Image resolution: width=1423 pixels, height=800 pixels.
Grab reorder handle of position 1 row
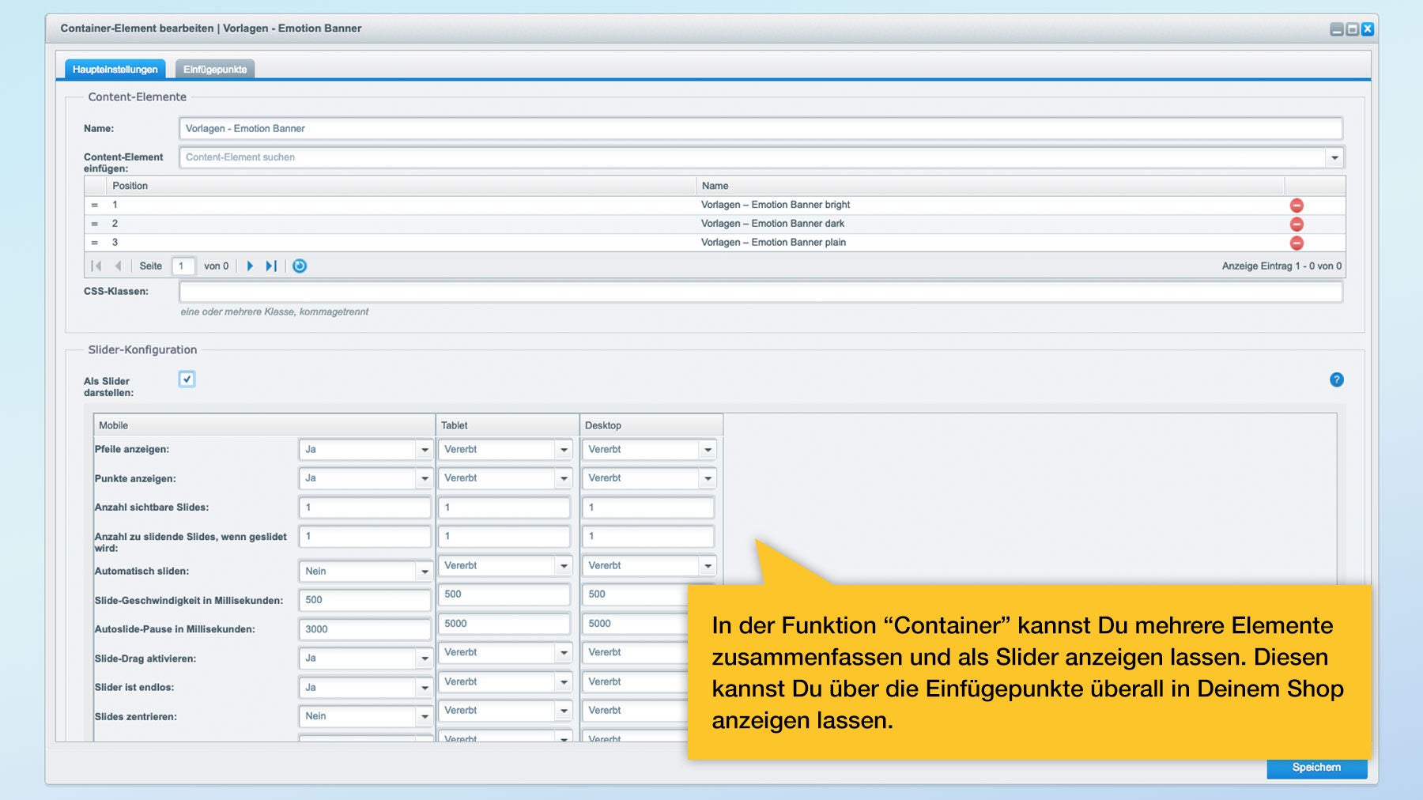tap(95, 205)
